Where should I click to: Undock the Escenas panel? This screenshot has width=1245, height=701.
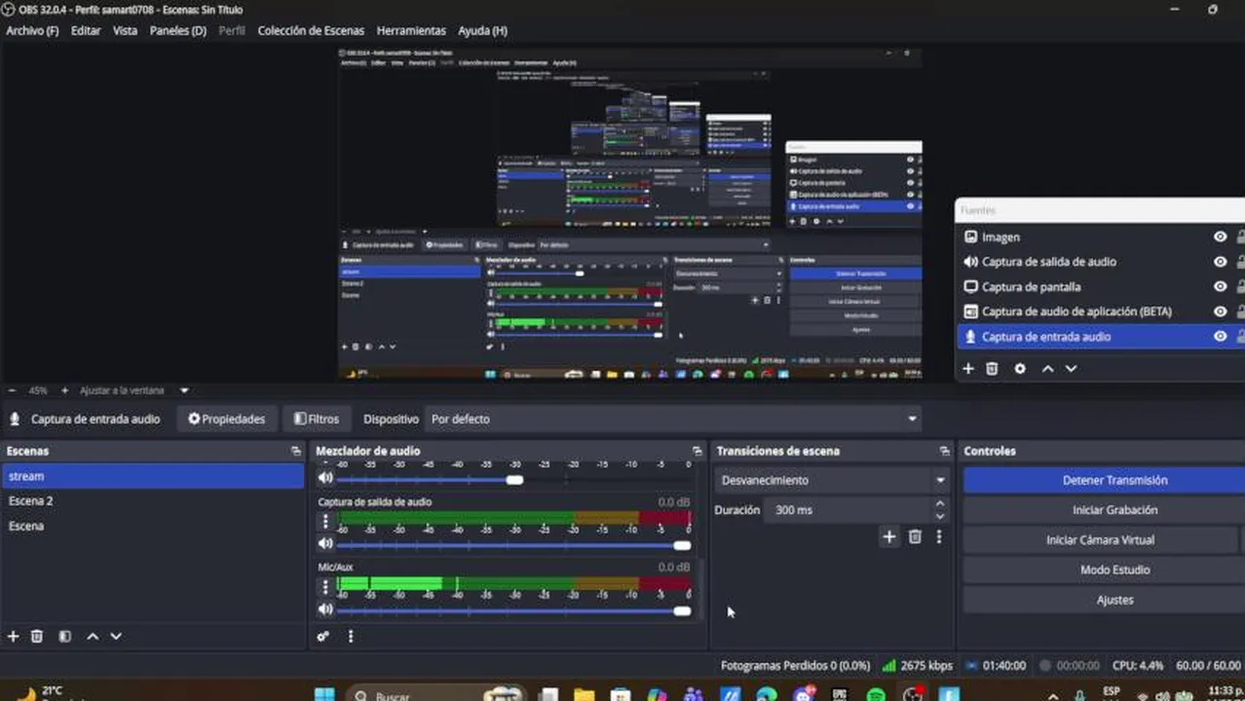pyautogui.click(x=296, y=451)
